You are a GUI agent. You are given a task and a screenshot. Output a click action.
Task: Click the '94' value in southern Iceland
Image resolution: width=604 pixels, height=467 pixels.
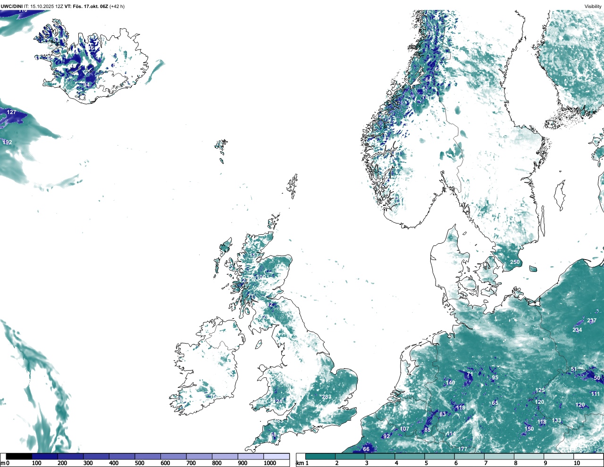[86, 85]
